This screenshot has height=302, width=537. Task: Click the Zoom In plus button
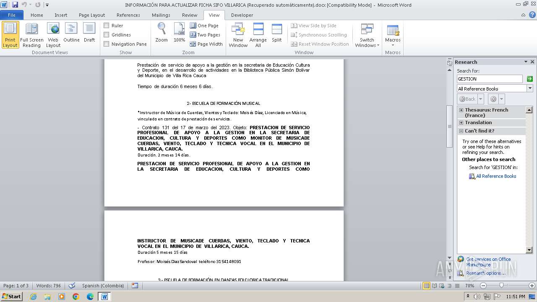tap(532, 286)
